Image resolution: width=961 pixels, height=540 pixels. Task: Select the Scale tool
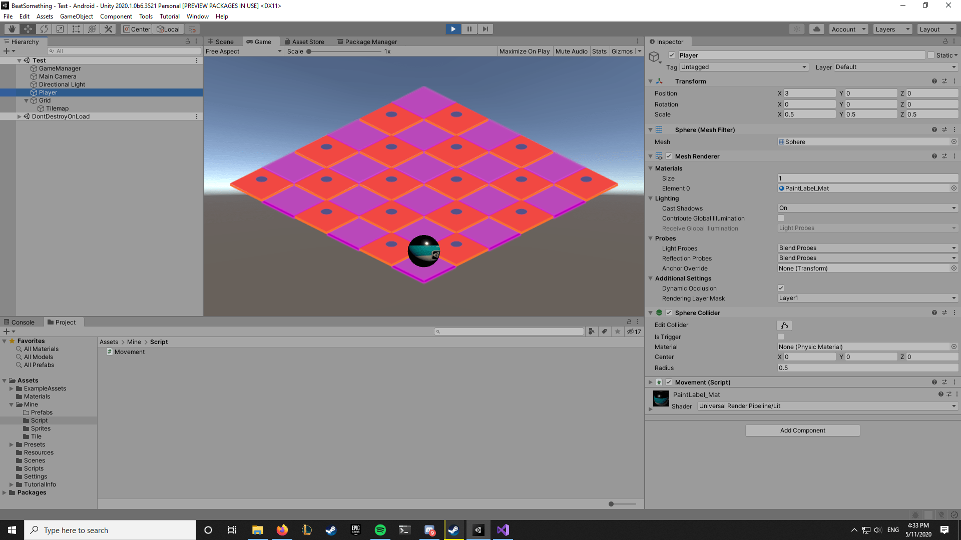click(60, 28)
